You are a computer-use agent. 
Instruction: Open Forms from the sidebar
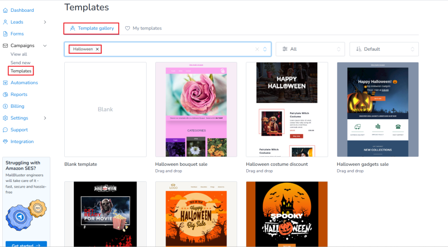point(17,34)
